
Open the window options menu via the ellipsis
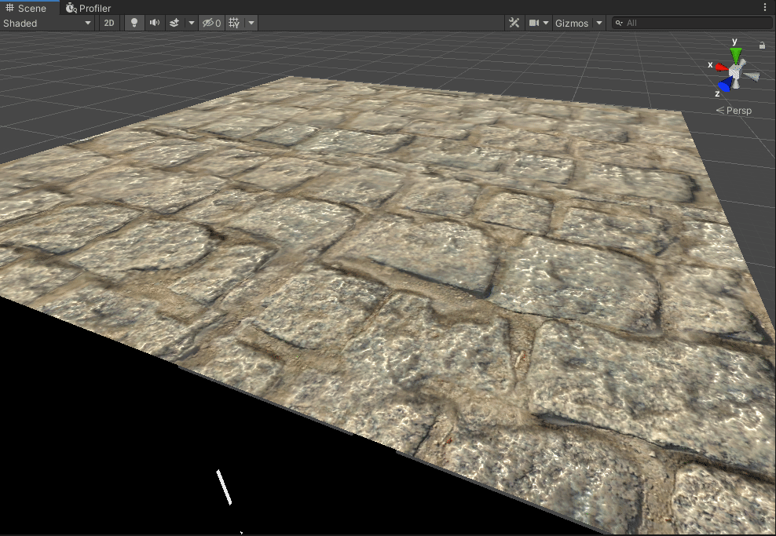coord(766,6)
